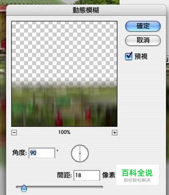Zoom out the preview with minus icon

point(14,133)
